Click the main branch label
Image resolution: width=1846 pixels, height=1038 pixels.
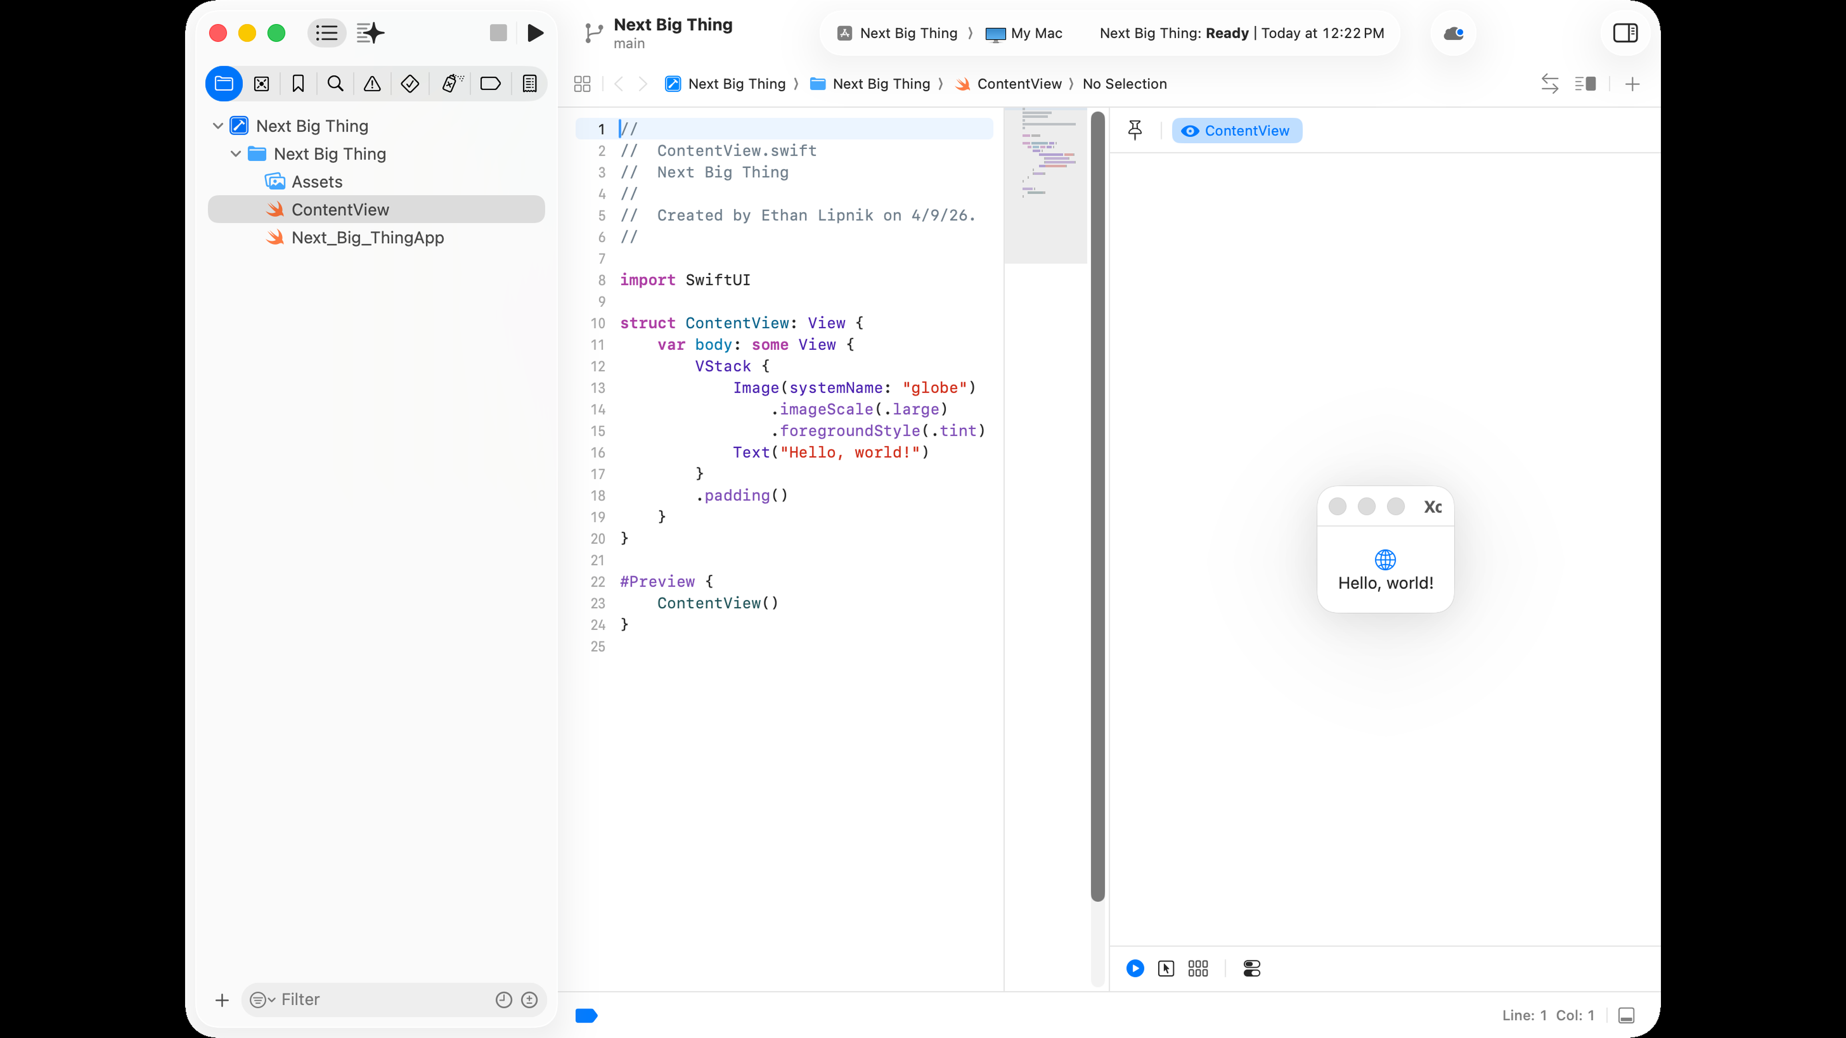629,44
